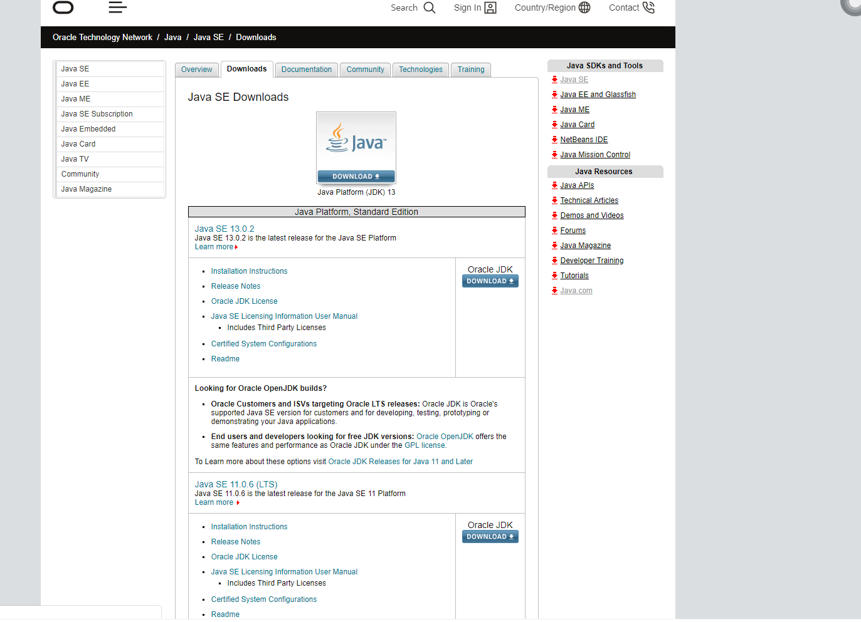Open Oracle JDK Releases for Java 11 and Later

[400, 462]
